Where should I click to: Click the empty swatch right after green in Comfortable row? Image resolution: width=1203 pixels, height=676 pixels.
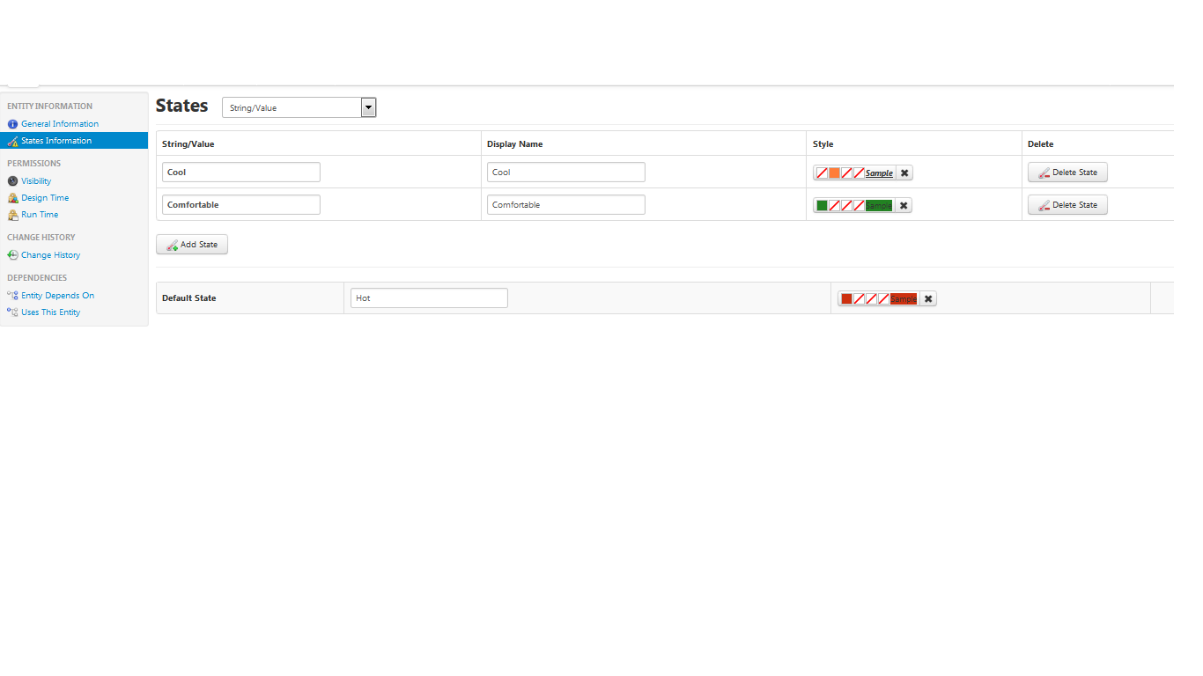point(834,206)
